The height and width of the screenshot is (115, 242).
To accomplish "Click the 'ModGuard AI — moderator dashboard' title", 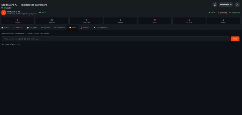I will (24, 5).
